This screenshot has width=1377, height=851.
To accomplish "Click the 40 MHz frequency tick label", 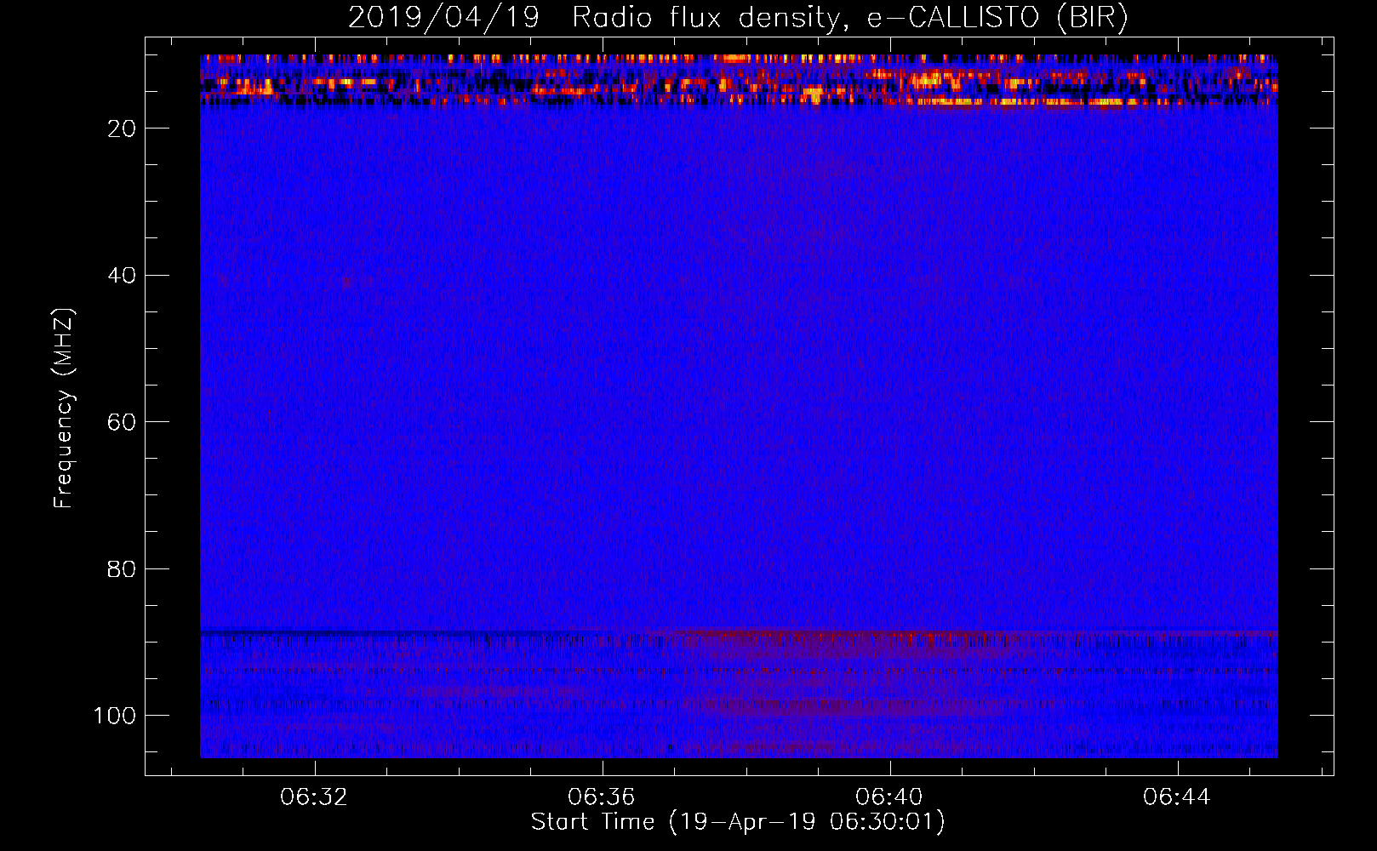I will 122,275.
